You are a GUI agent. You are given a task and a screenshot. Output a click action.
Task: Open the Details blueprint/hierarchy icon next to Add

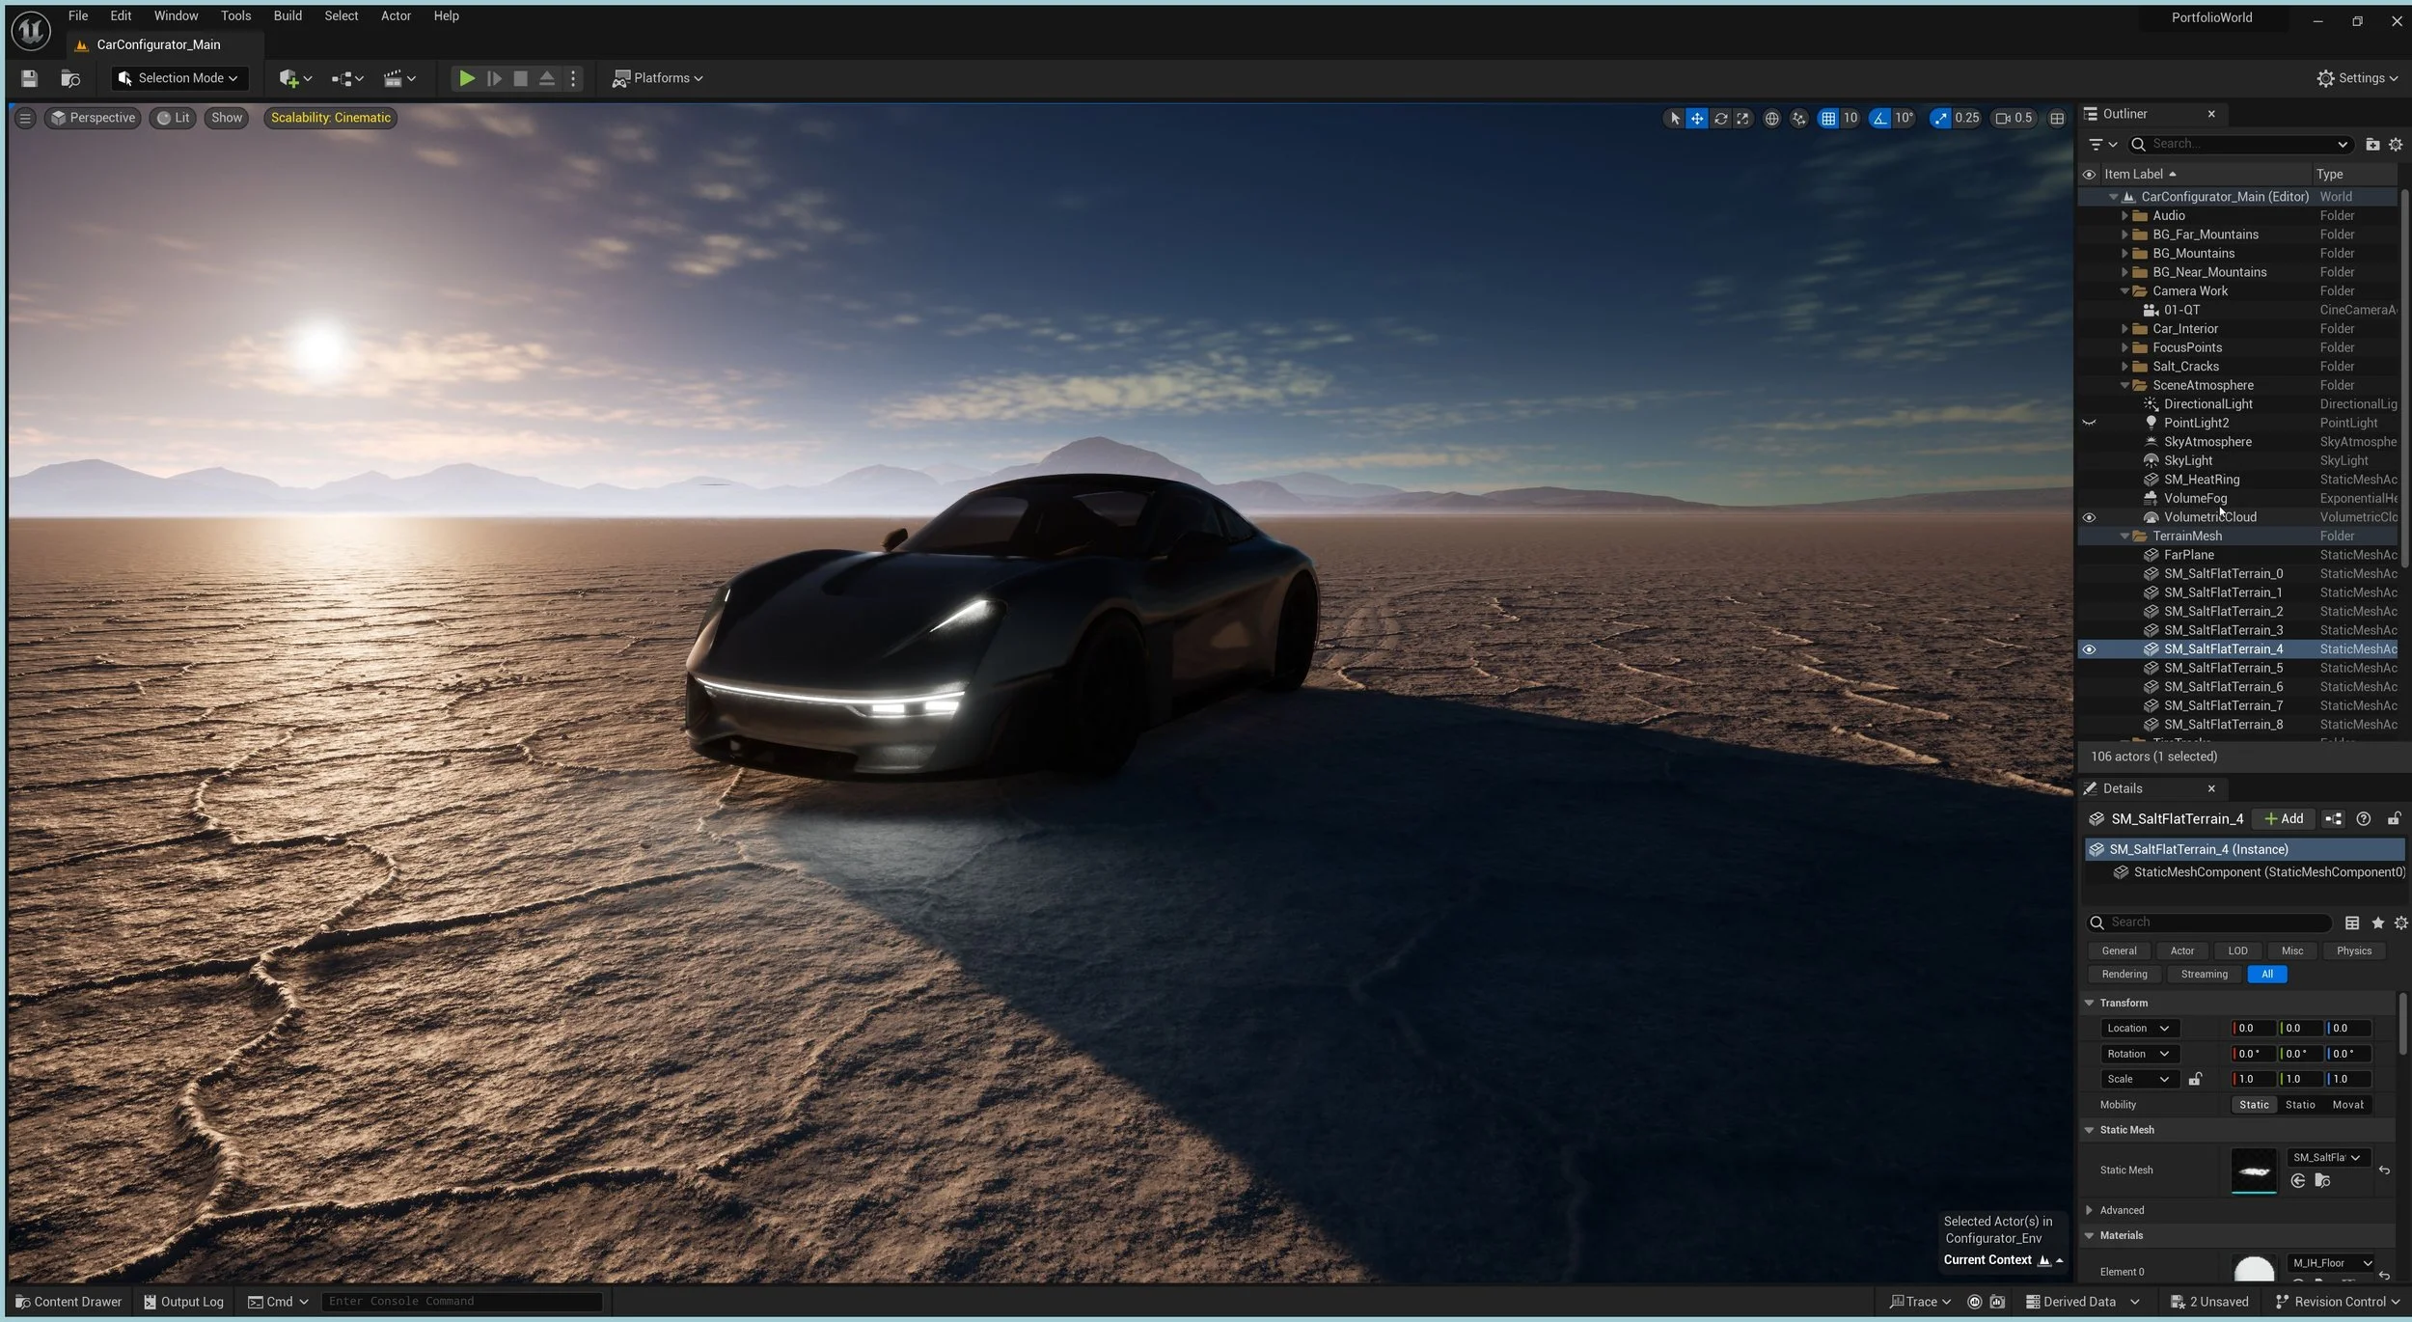[2333, 818]
